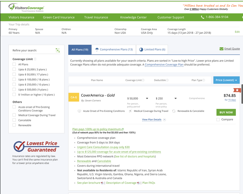This screenshot has width=243, height=194.
Task: Click the half-circle icon on Limited Plans tab
Action: coord(141,49)
